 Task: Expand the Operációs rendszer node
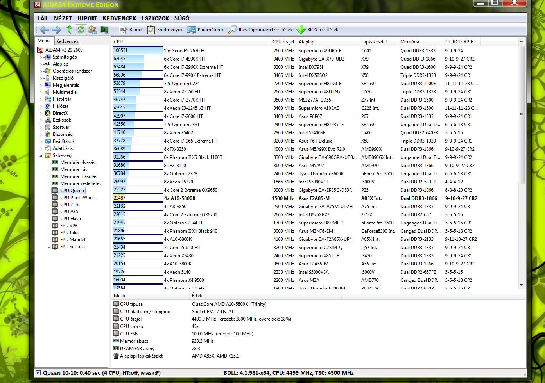tap(40, 71)
